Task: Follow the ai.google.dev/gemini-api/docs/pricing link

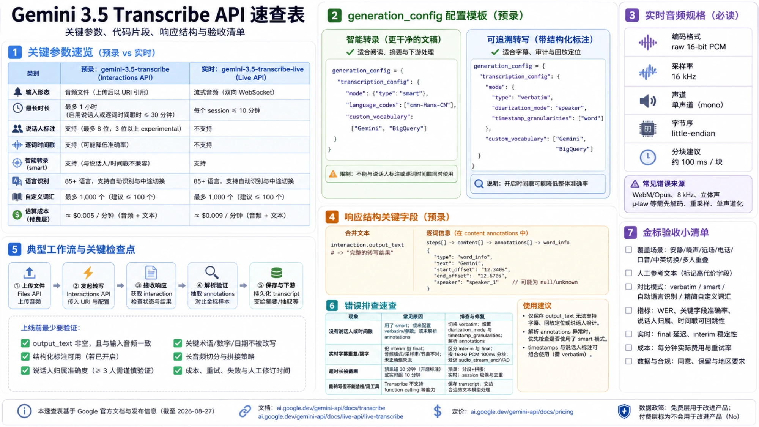Action: [x=522, y=411]
